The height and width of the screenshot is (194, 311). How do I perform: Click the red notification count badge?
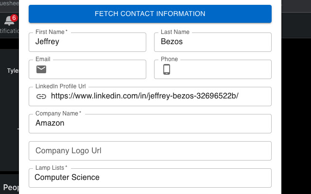tap(14, 18)
